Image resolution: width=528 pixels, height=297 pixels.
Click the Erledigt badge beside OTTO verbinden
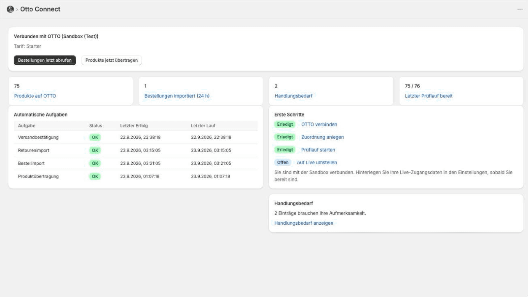[x=285, y=124]
